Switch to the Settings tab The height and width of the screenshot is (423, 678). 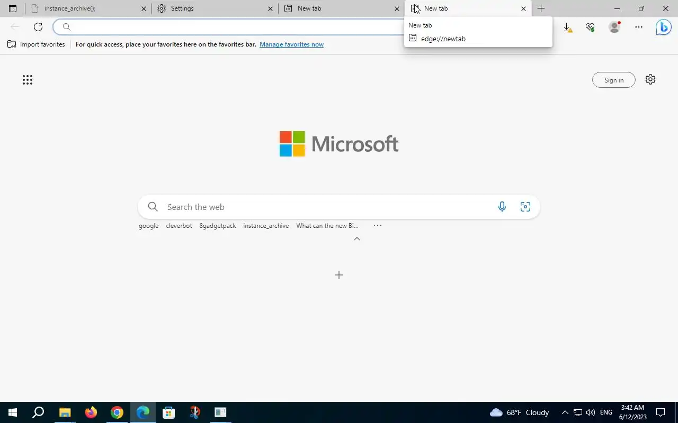click(215, 8)
